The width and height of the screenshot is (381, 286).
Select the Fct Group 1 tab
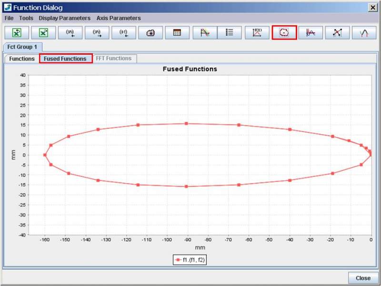[22, 47]
